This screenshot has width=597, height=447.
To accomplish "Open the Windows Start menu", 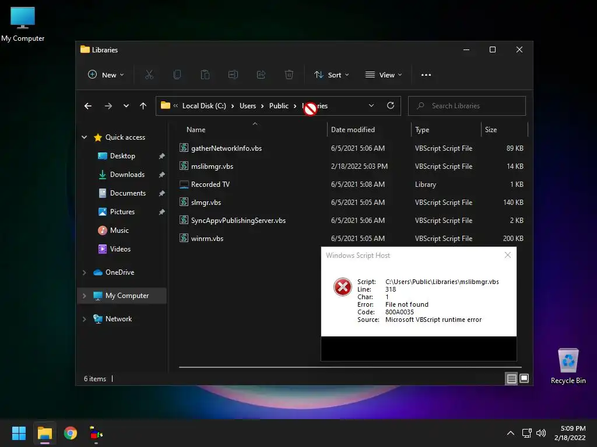I will click(19, 433).
